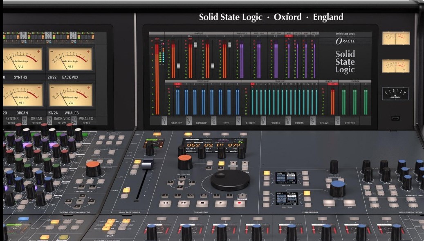The height and width of the screenshot is (241, 424).
Task: Click the Stereo Groups header on meter screen
Action: (203, 81)
